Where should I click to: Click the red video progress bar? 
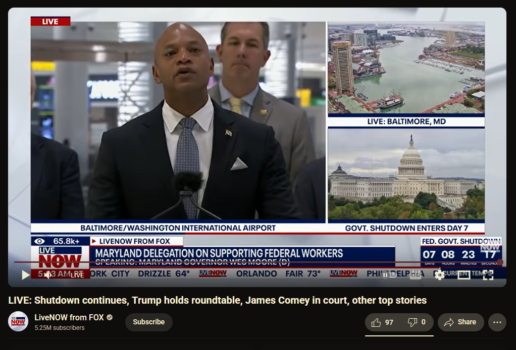(x=252, y=262)
